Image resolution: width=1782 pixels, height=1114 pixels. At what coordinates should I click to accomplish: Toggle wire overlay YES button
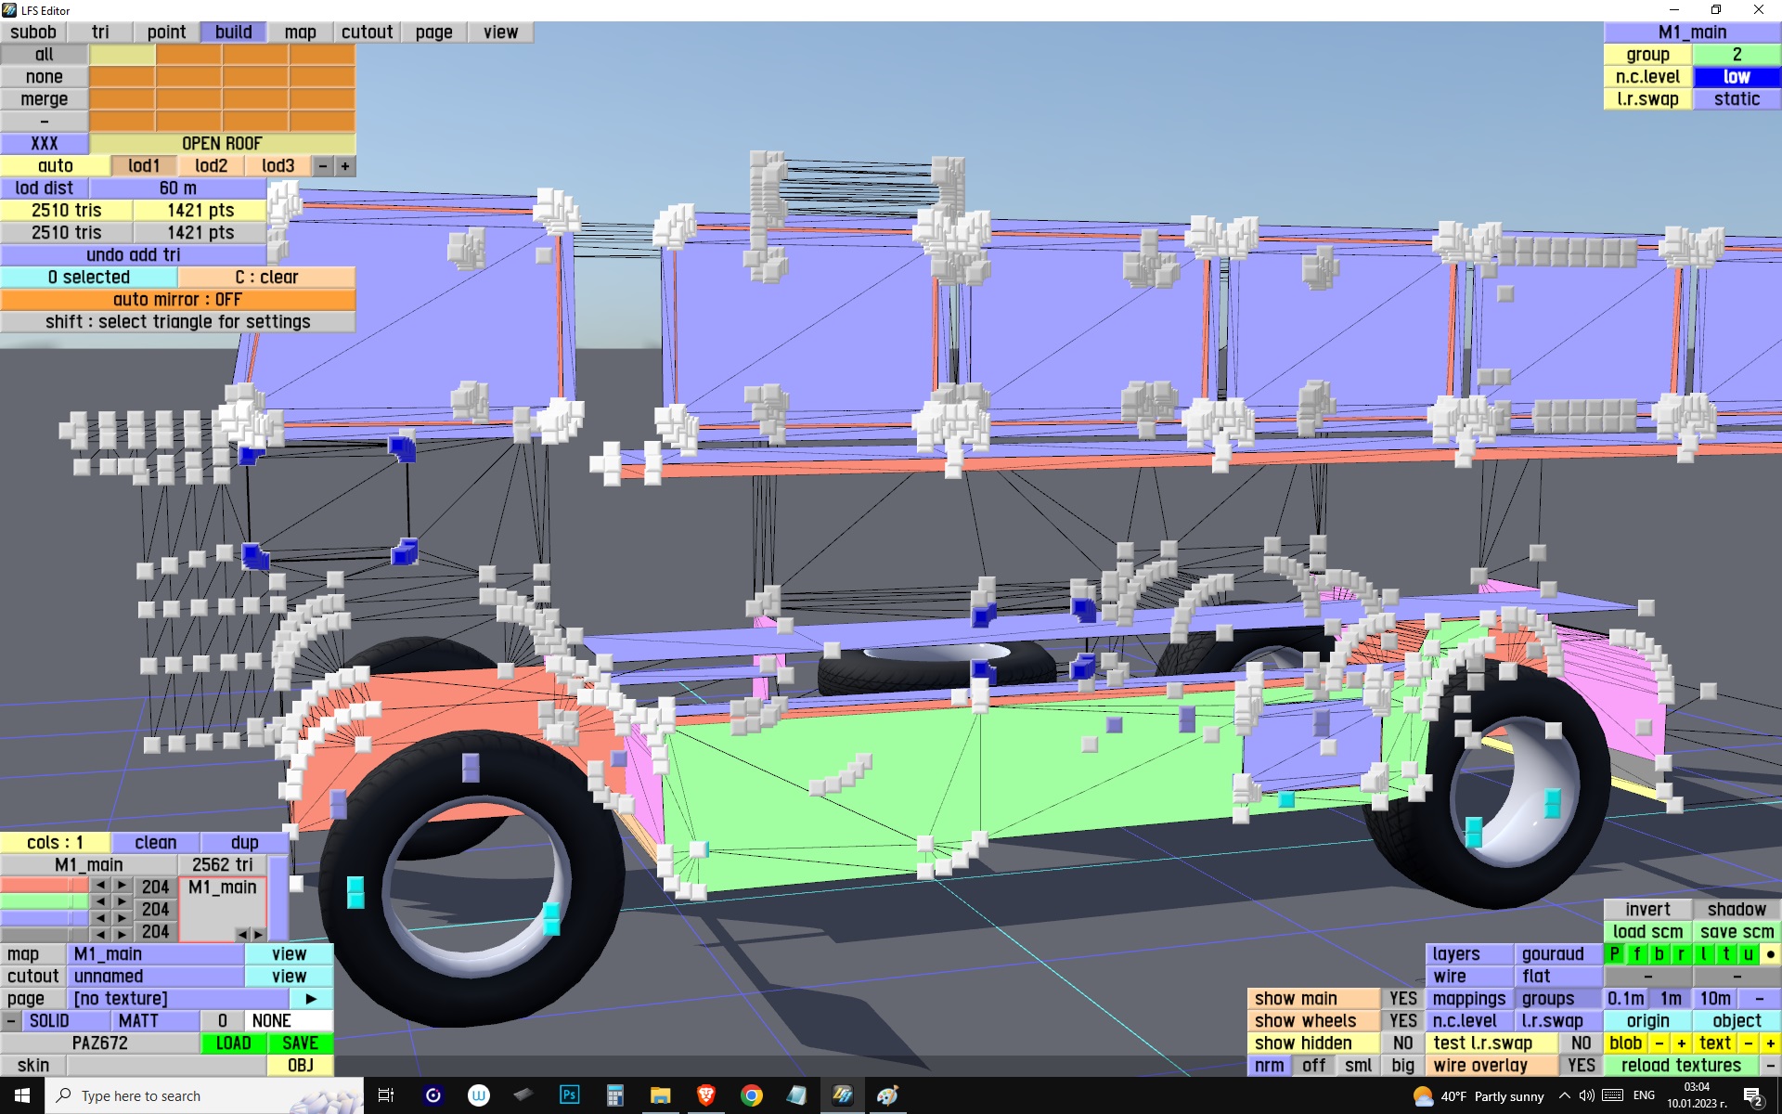pos(1581,1066)
